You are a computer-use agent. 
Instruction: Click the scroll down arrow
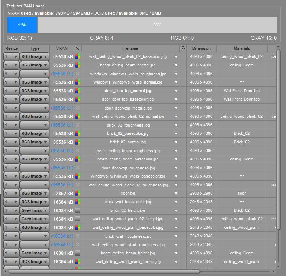point(278,266)
